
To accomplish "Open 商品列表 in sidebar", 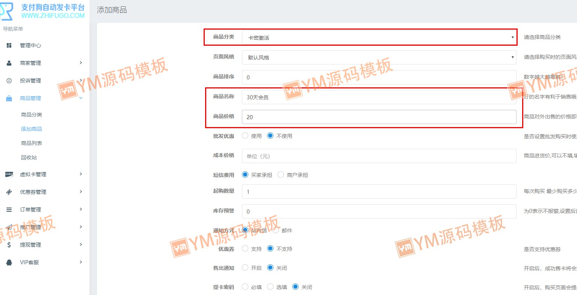I will pyautogui.click(x=32, y=143).
